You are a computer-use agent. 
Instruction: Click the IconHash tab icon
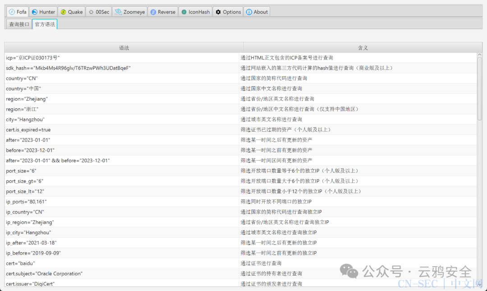[x=184, y=12]
